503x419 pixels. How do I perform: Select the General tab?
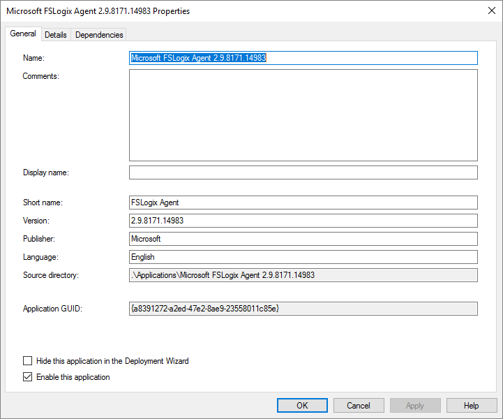point(23,34)
